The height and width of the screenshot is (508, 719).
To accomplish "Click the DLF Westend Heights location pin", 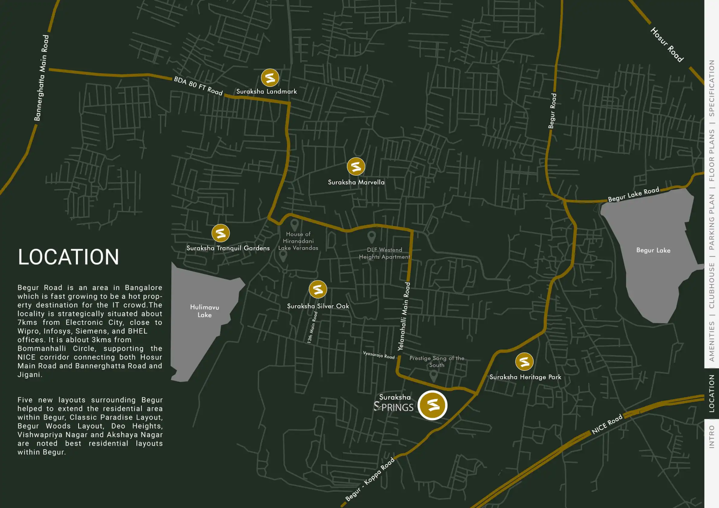I will 371,237.
